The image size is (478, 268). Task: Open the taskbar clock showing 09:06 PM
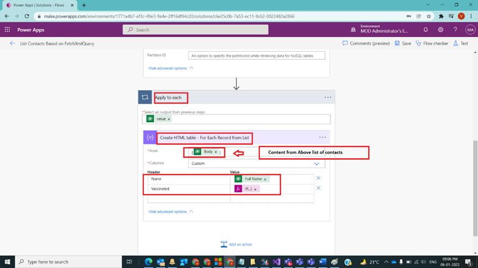pos(450,262)
